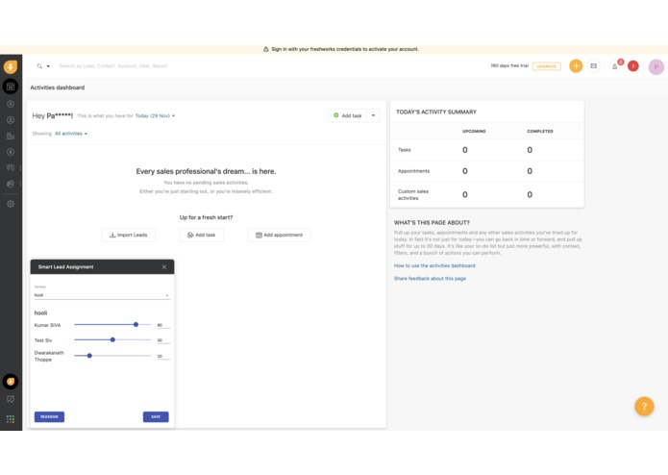The height and width of the screenshot is (475, 668).
Task: Open the colored app switcher grid icon
Action: (11, 419)
